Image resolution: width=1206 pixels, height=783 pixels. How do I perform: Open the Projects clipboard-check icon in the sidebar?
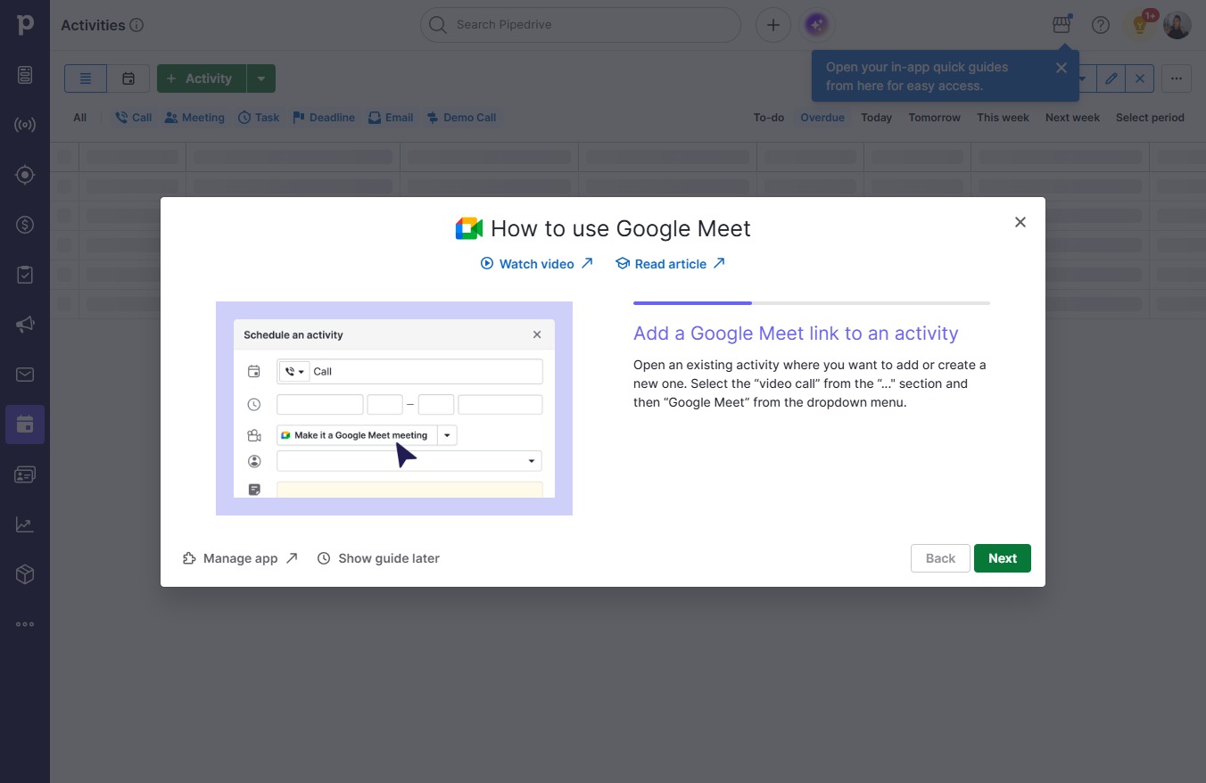tap(25, 275)
